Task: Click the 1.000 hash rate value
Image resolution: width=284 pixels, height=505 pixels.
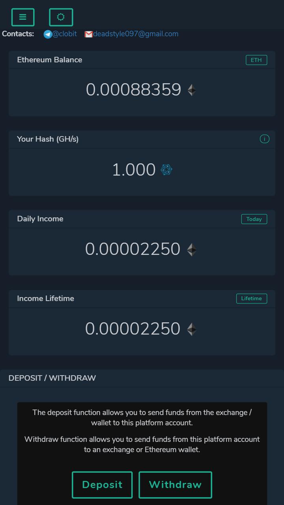Action: point(134,170)
